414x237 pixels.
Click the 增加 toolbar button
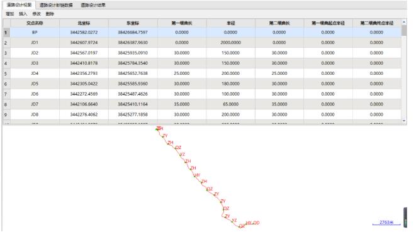[x=10, y=14]
